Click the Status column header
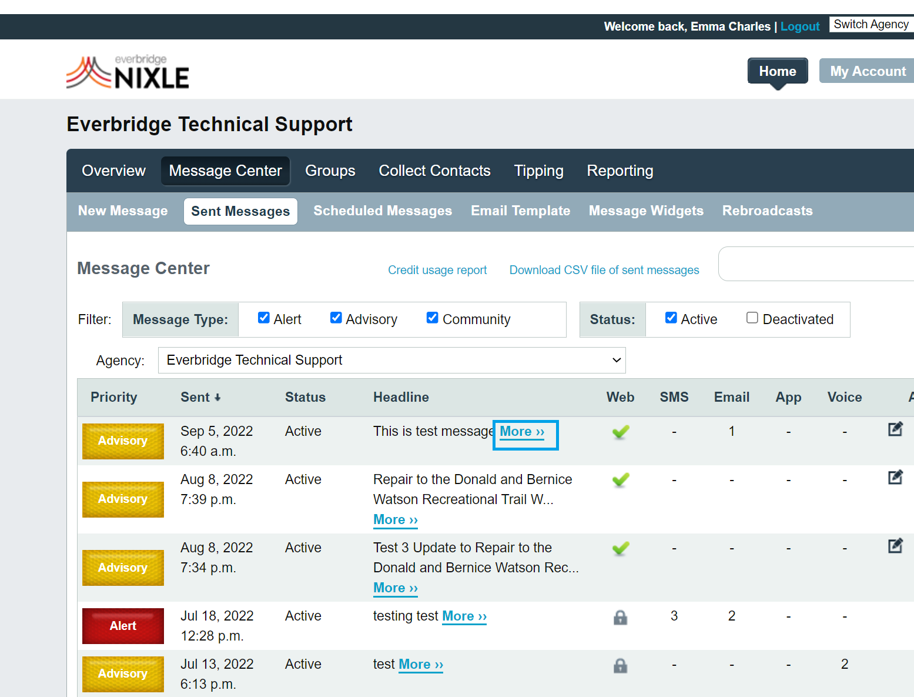 coord(305,398)
